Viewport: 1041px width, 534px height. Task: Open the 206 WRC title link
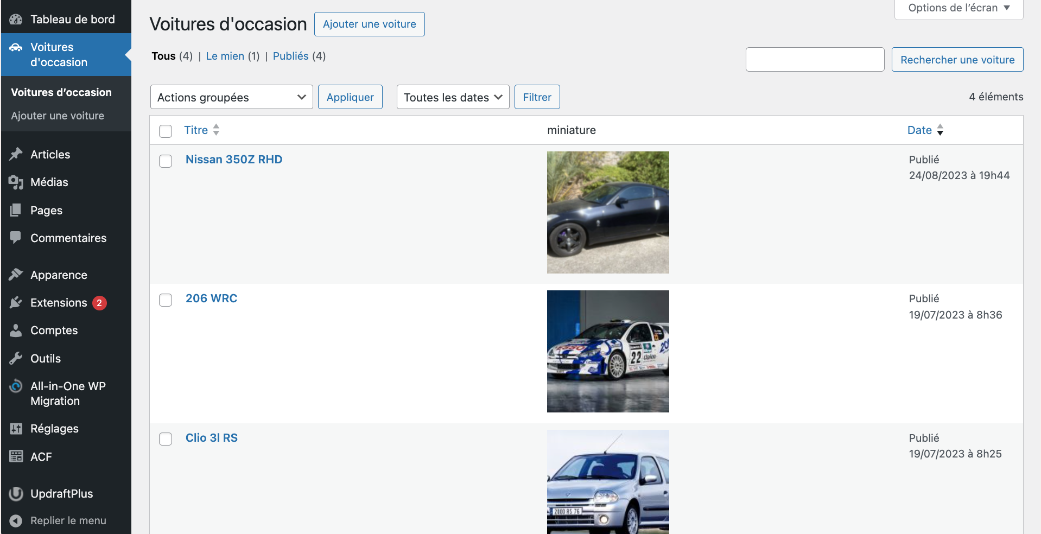[212, 298]
